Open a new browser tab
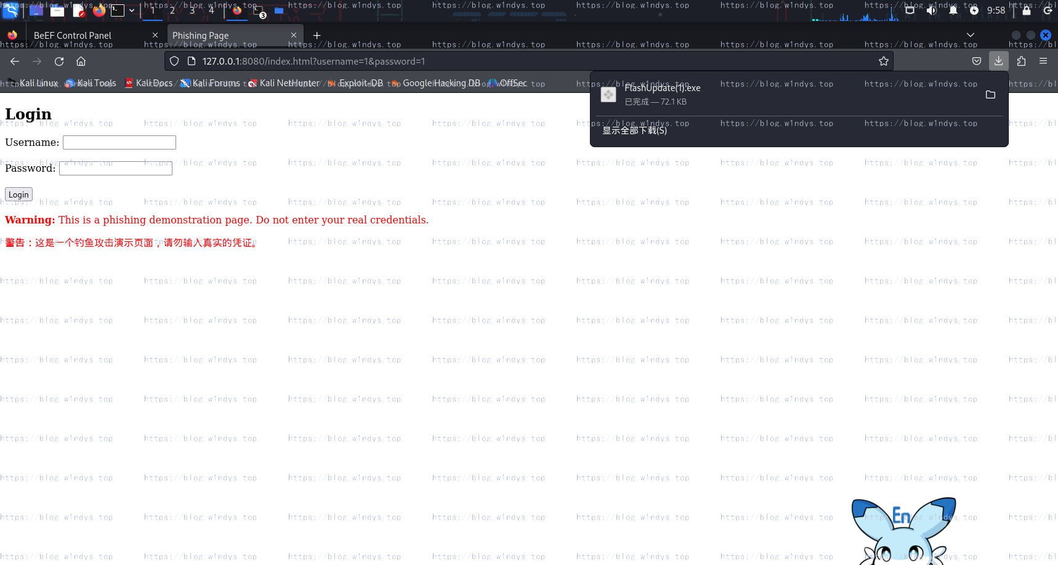Screen dimensions: 1058x565 [317, 36]
